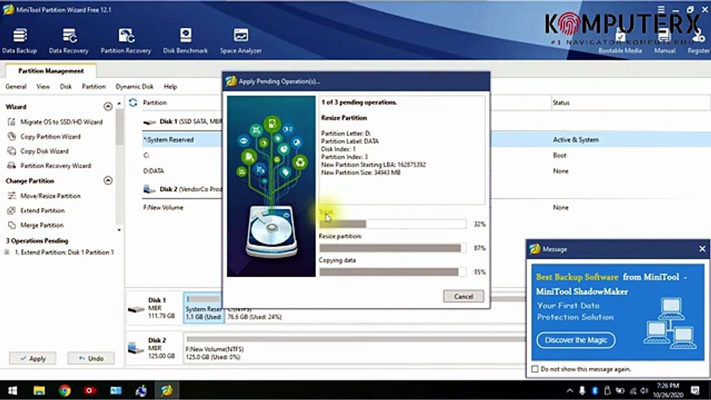The height and width of the screenshot is (400, 711).
Task: Collapse the Wizard section
Action: 108,106
